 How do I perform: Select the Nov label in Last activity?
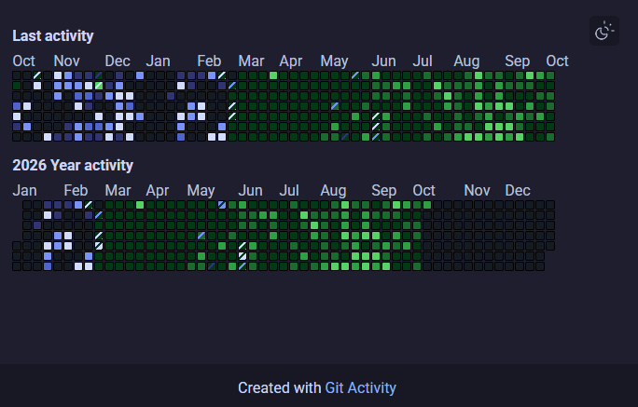click(67, 61)
